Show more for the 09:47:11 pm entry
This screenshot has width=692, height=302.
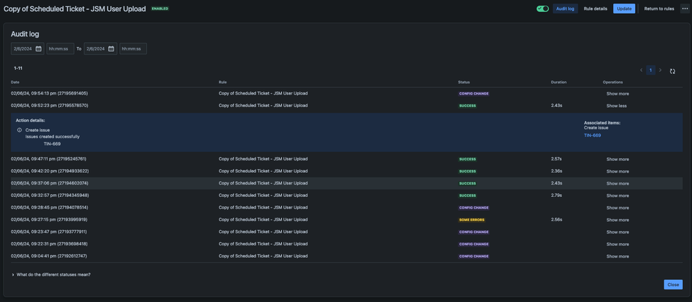click(617, 160)
